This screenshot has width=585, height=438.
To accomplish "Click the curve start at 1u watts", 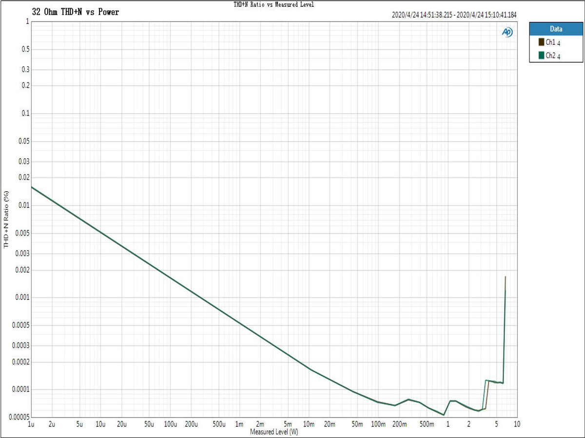I will point(32,187).
